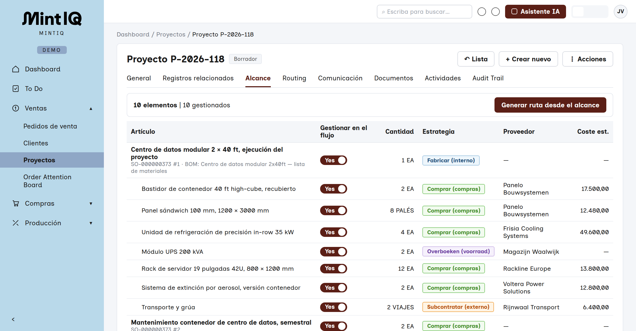Toggle Yes switch for Mantenimiento contenedor semestral
Image resolution: width=636 pixels, height=331 pixels.
[334, 326]
